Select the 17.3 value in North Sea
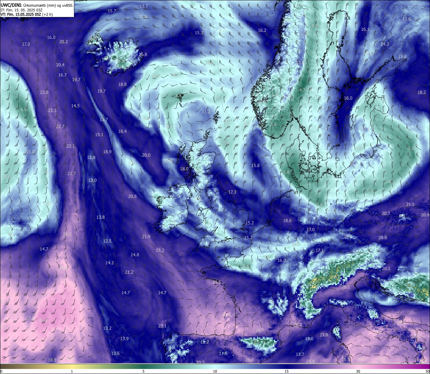The height and width of the screenshot is (374, 430). click(232, 192)
